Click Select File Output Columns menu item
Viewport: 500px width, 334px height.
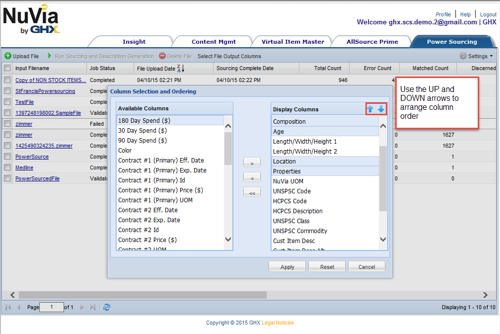point(229,56)
